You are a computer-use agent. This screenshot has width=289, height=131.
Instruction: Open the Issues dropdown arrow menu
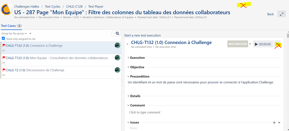coord(279,123)
